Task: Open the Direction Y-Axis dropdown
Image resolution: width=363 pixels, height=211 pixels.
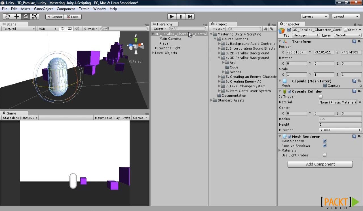Action: [340, 130]
